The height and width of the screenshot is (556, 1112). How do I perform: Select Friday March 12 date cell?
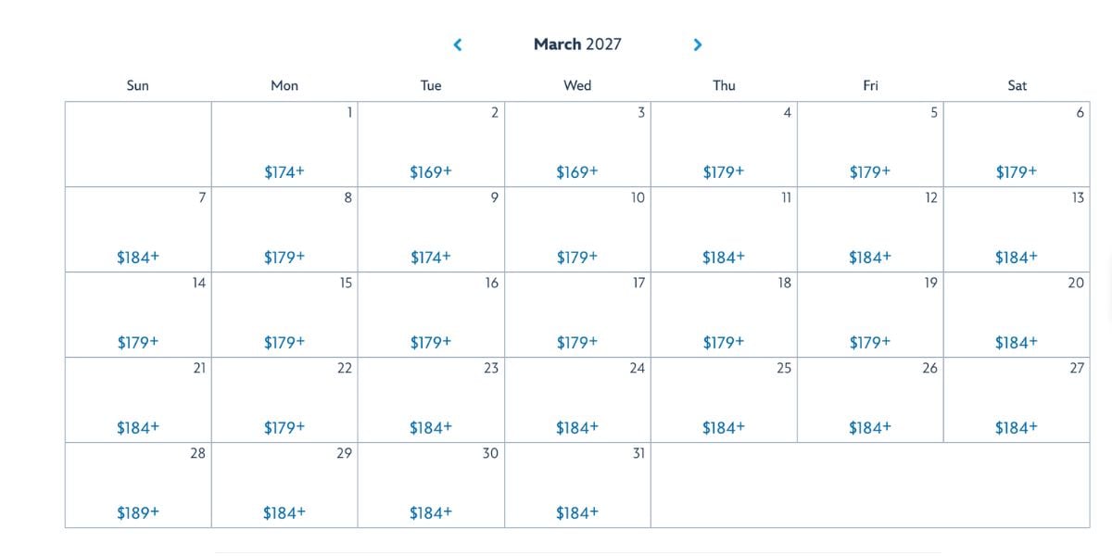pyautogui.click(x=870, y=231)
